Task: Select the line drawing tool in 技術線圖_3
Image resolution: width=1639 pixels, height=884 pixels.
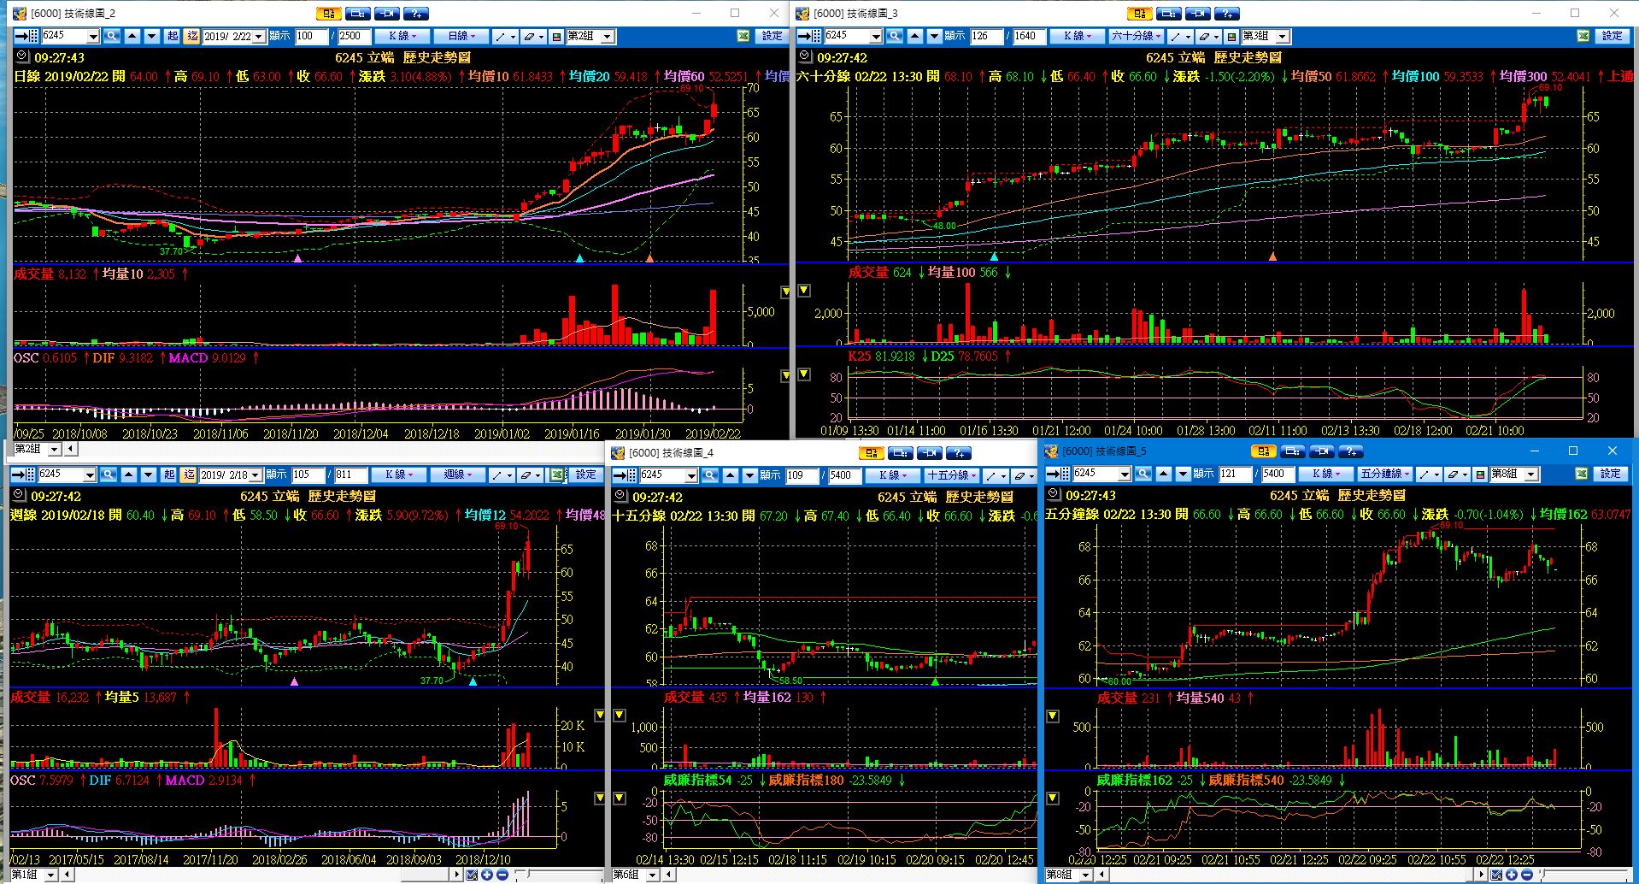Action: pyautogui.click(x=1180, y=36)
